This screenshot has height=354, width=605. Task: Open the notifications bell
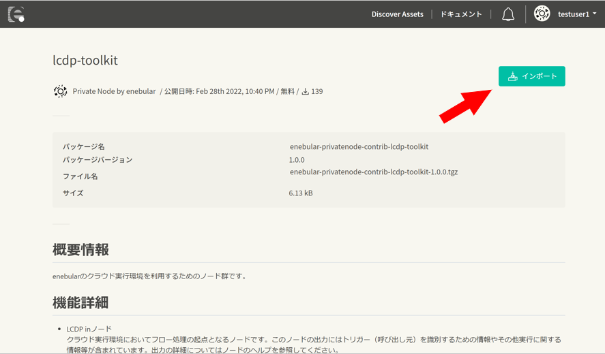(x=507, y=14)
